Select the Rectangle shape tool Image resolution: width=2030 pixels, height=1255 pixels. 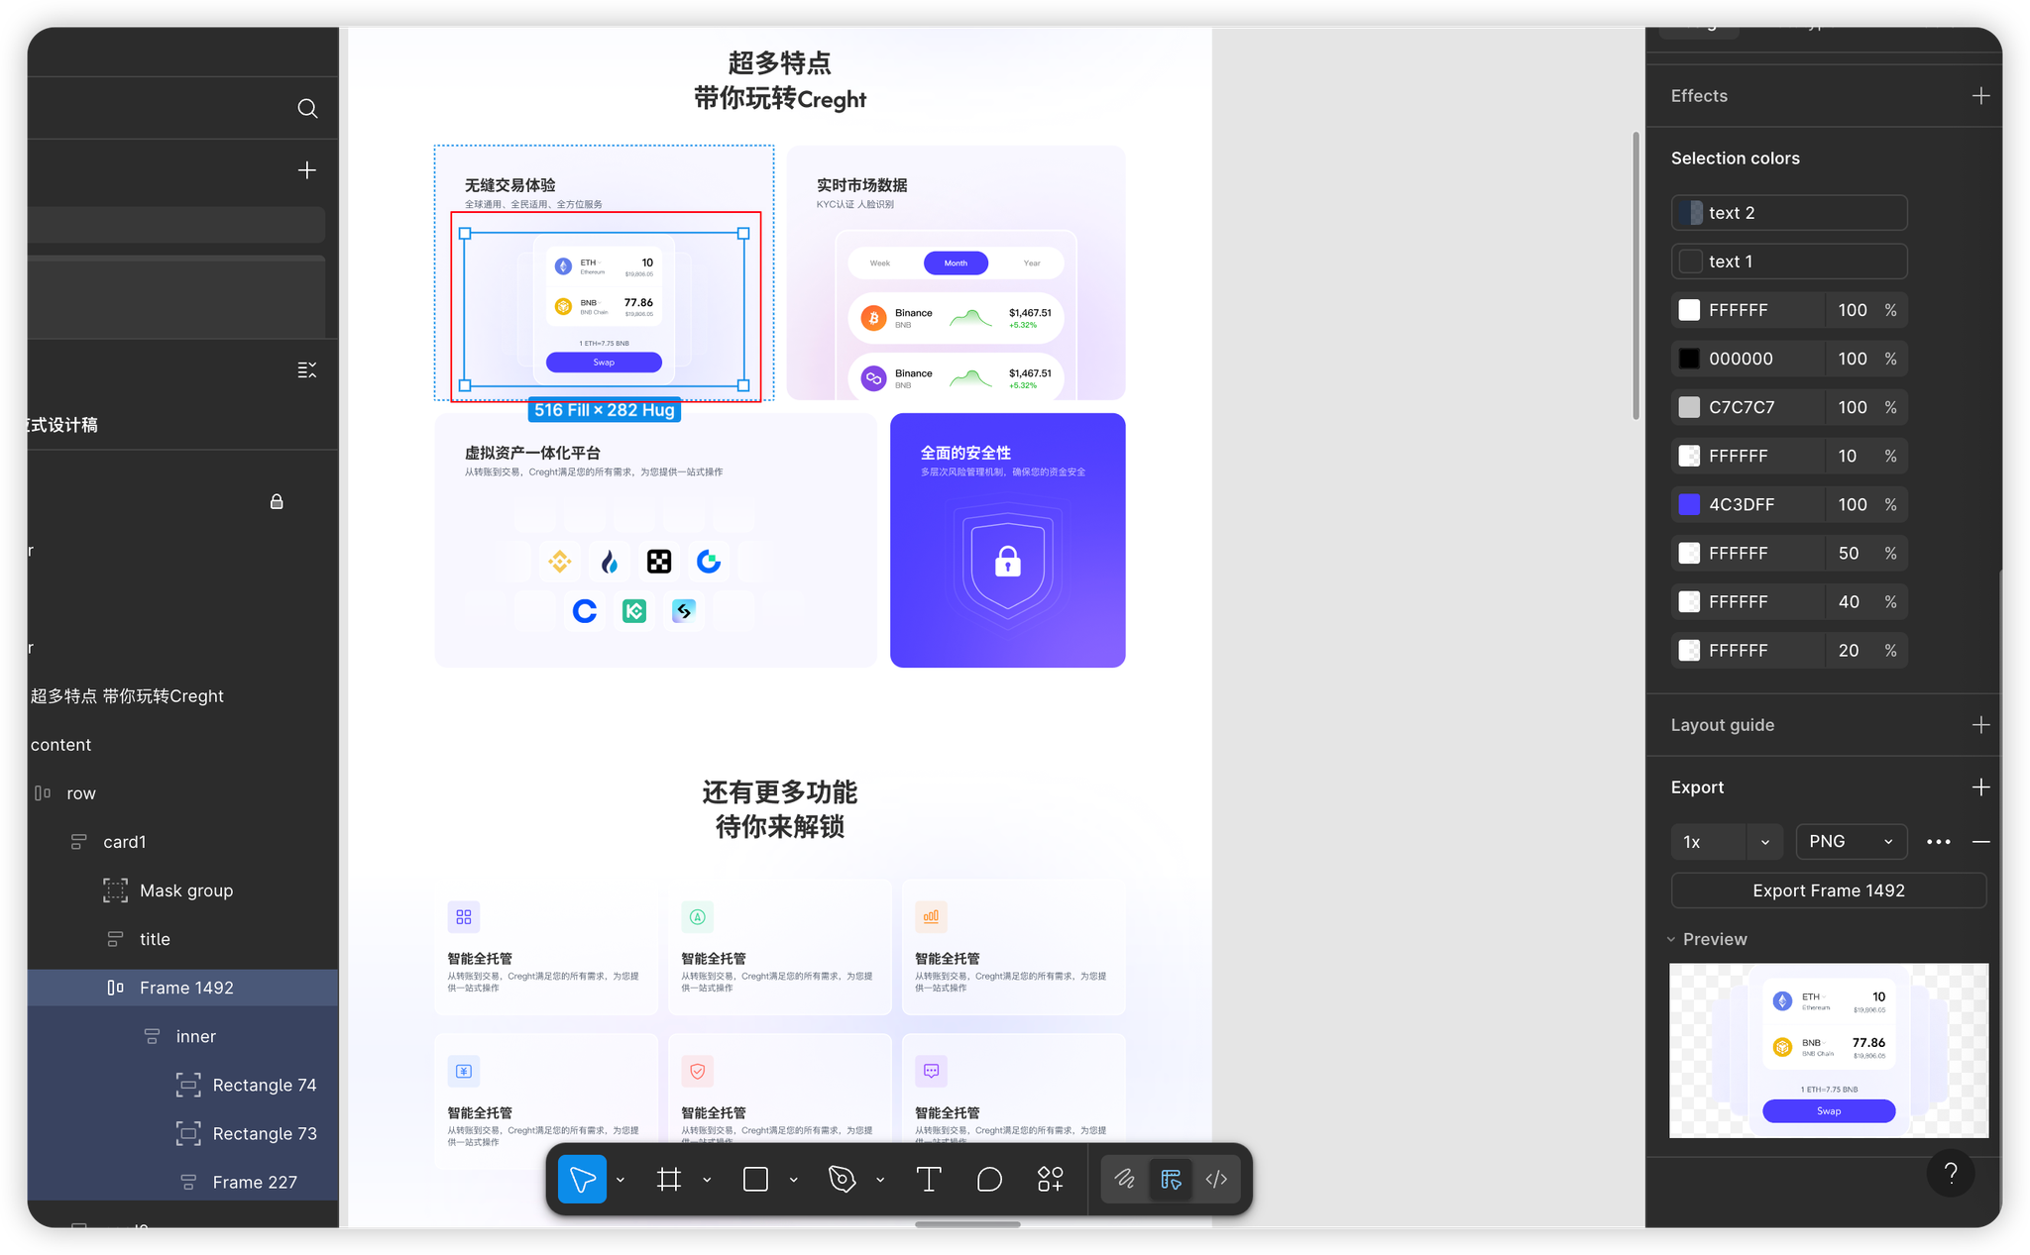click(755, 1179)
